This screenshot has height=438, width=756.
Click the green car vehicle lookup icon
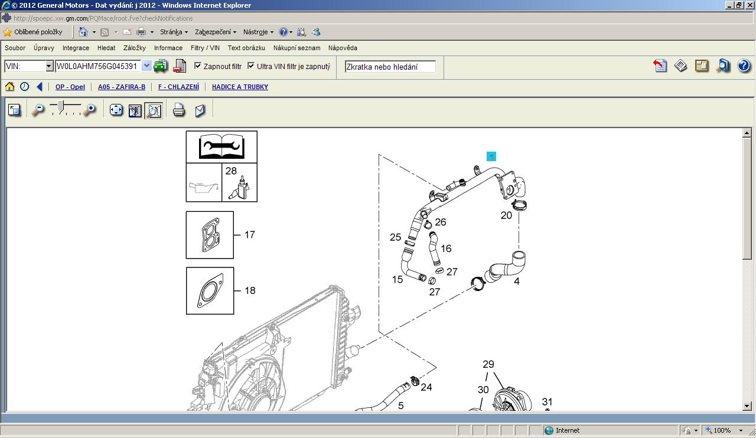(x=160, y=66)
